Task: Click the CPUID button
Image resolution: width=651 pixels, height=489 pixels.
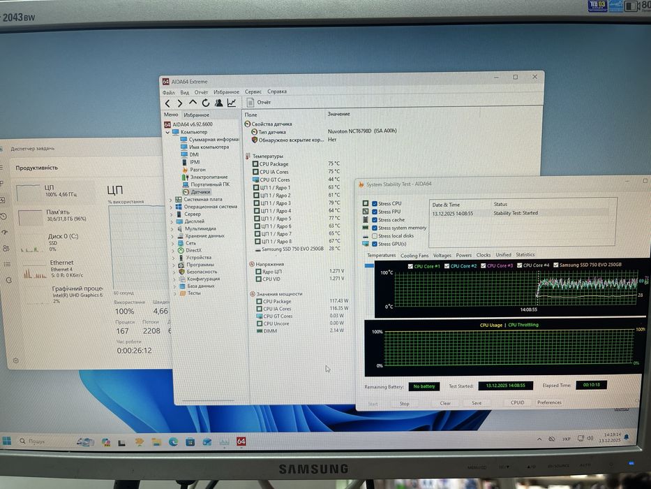Action: click(x=517, y=402)
